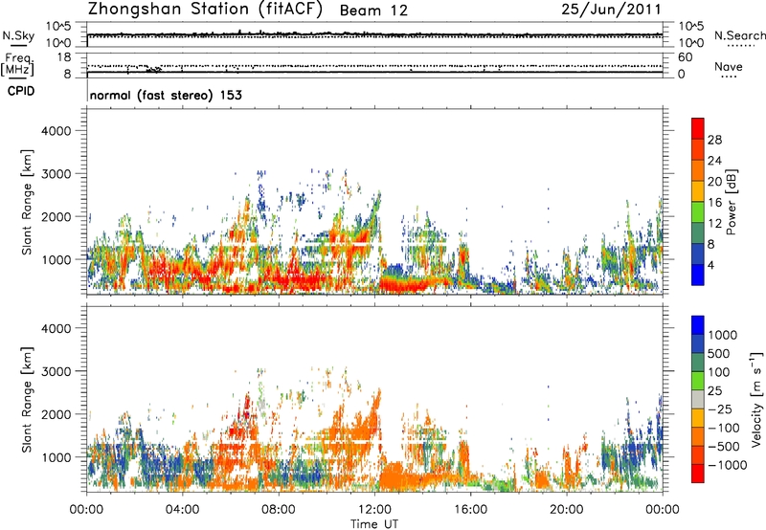
Task: Click the '3000' tick in velocity panel
Action: pos(56,371)
